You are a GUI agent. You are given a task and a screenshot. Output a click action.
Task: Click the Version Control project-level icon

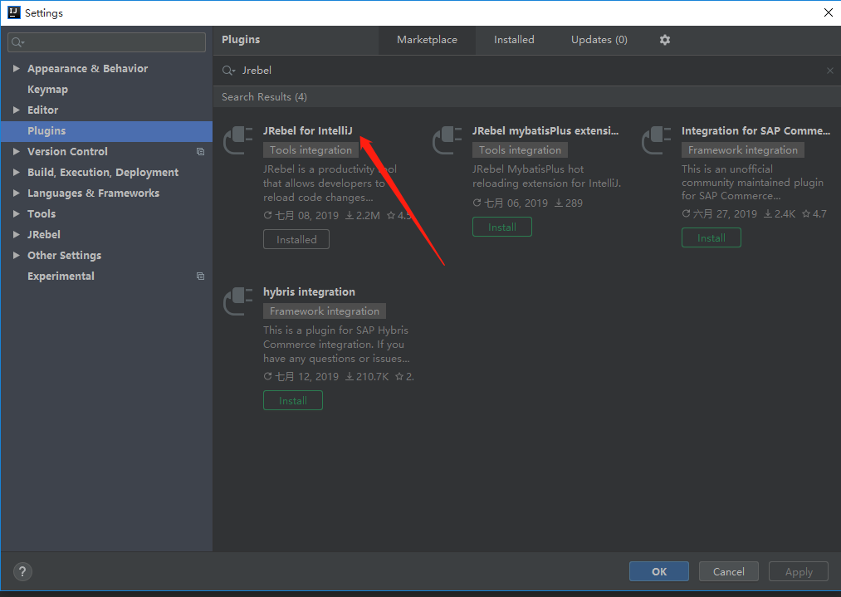(201, 152)
